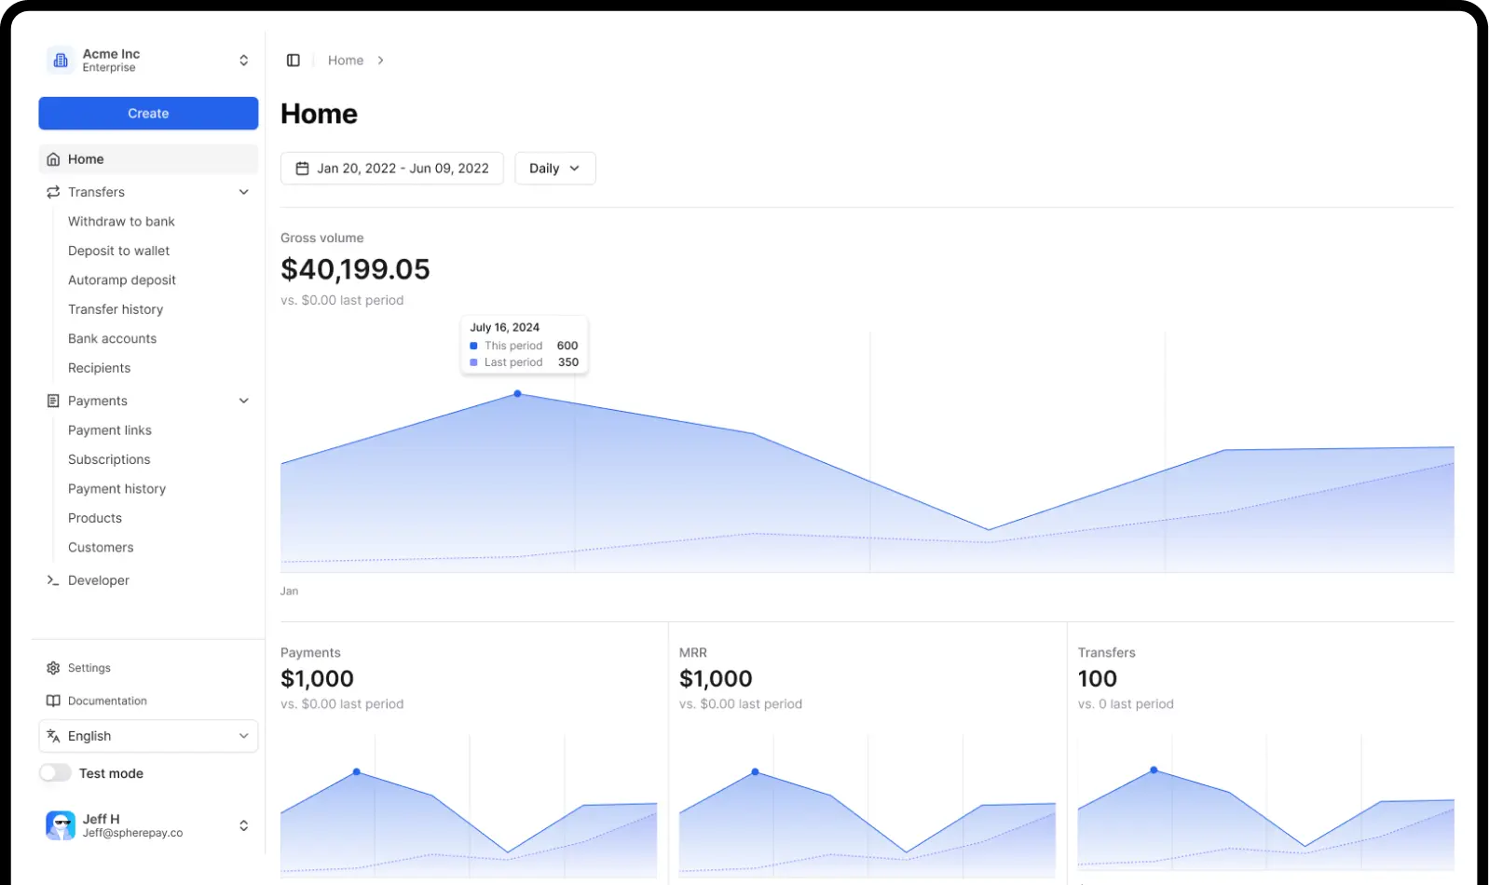Click Jeff@spherepay.co email text
This screenshot has height=885, width=1489.
coord(132,833)
